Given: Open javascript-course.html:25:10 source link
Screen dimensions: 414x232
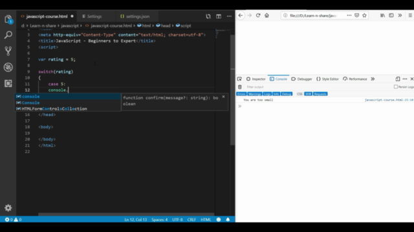Looking at the screenshot, I should click(389, 100).
